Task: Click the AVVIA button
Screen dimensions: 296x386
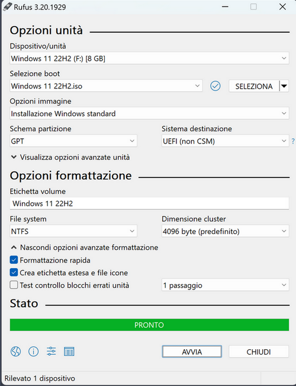Action: click(x=192, y=352)
